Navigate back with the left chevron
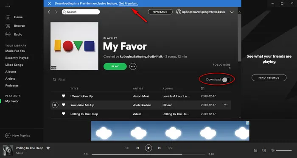Screen dimensions: 297x158 [x=49, y=12]
